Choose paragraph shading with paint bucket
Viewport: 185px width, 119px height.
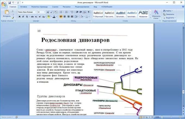(82, 17)
